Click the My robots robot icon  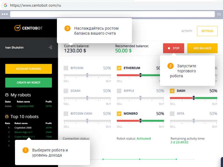coord(7,95)
